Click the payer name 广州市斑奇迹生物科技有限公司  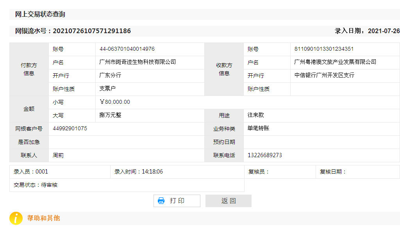(137, 62)
